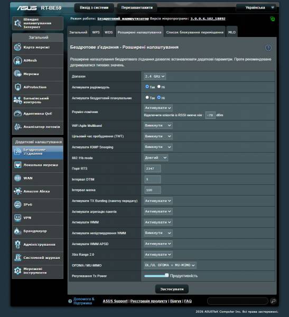Image resolution: width=289 pixels, height=317 pixels.
Task: Open the language dropdown showing Українська
Action: click(257, 8)
